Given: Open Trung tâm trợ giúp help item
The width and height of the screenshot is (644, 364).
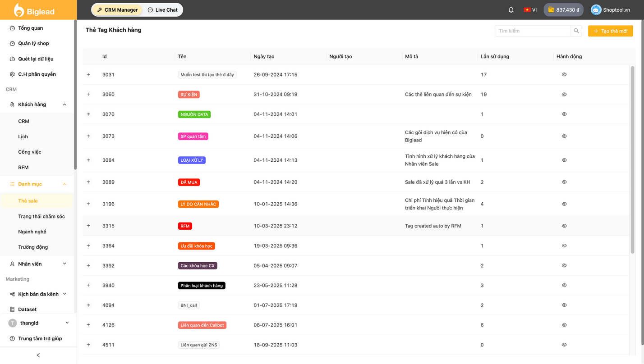Looking at the screenshot, I should [x=40, y=338].
